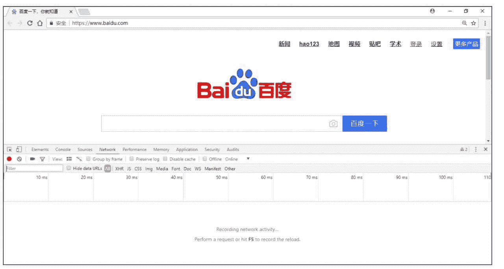
Task: Toggle the device toolbar icon
Action: [x=19, y=149]
